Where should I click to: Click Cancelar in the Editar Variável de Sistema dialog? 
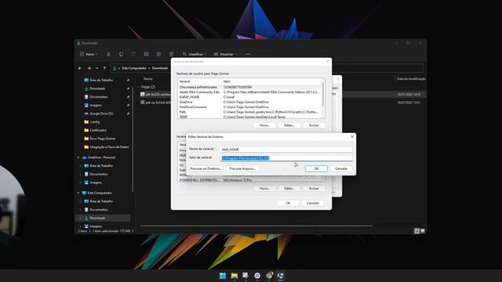point(341,168)
